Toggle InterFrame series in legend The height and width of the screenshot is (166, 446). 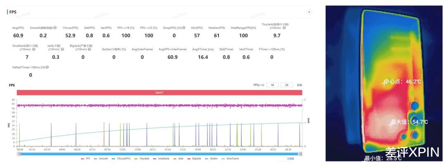[231, 159]
